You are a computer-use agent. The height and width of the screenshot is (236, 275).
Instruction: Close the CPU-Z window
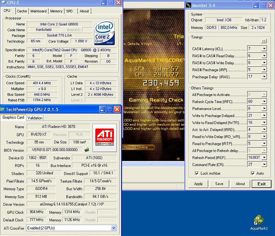tap(119, 3)
